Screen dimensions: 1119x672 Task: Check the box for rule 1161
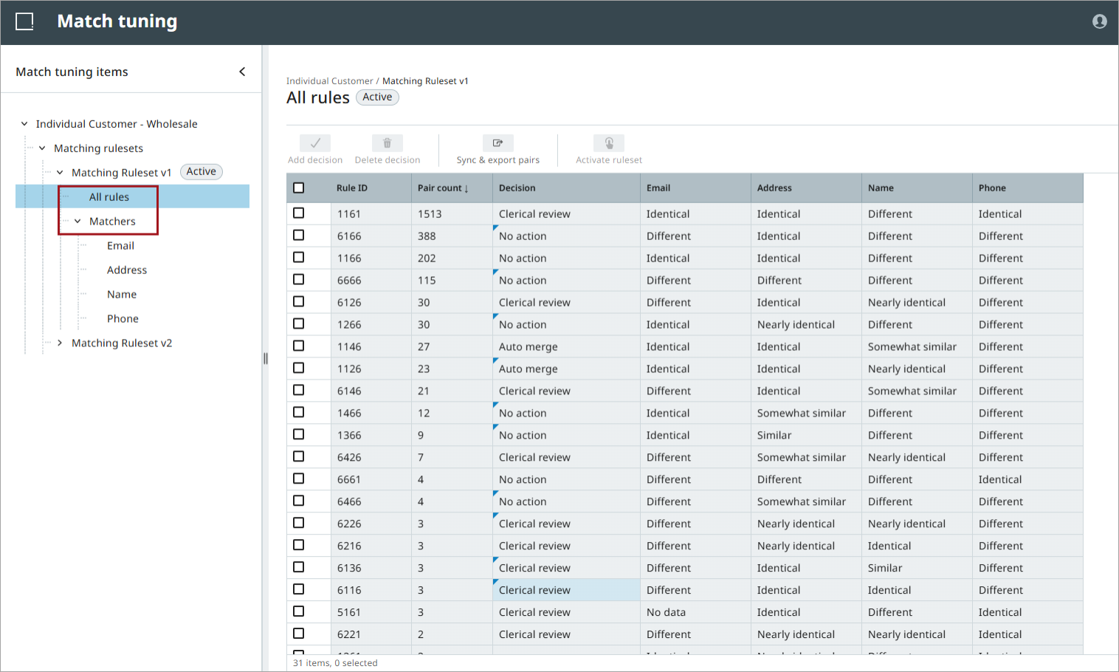(x=299, y=213)
